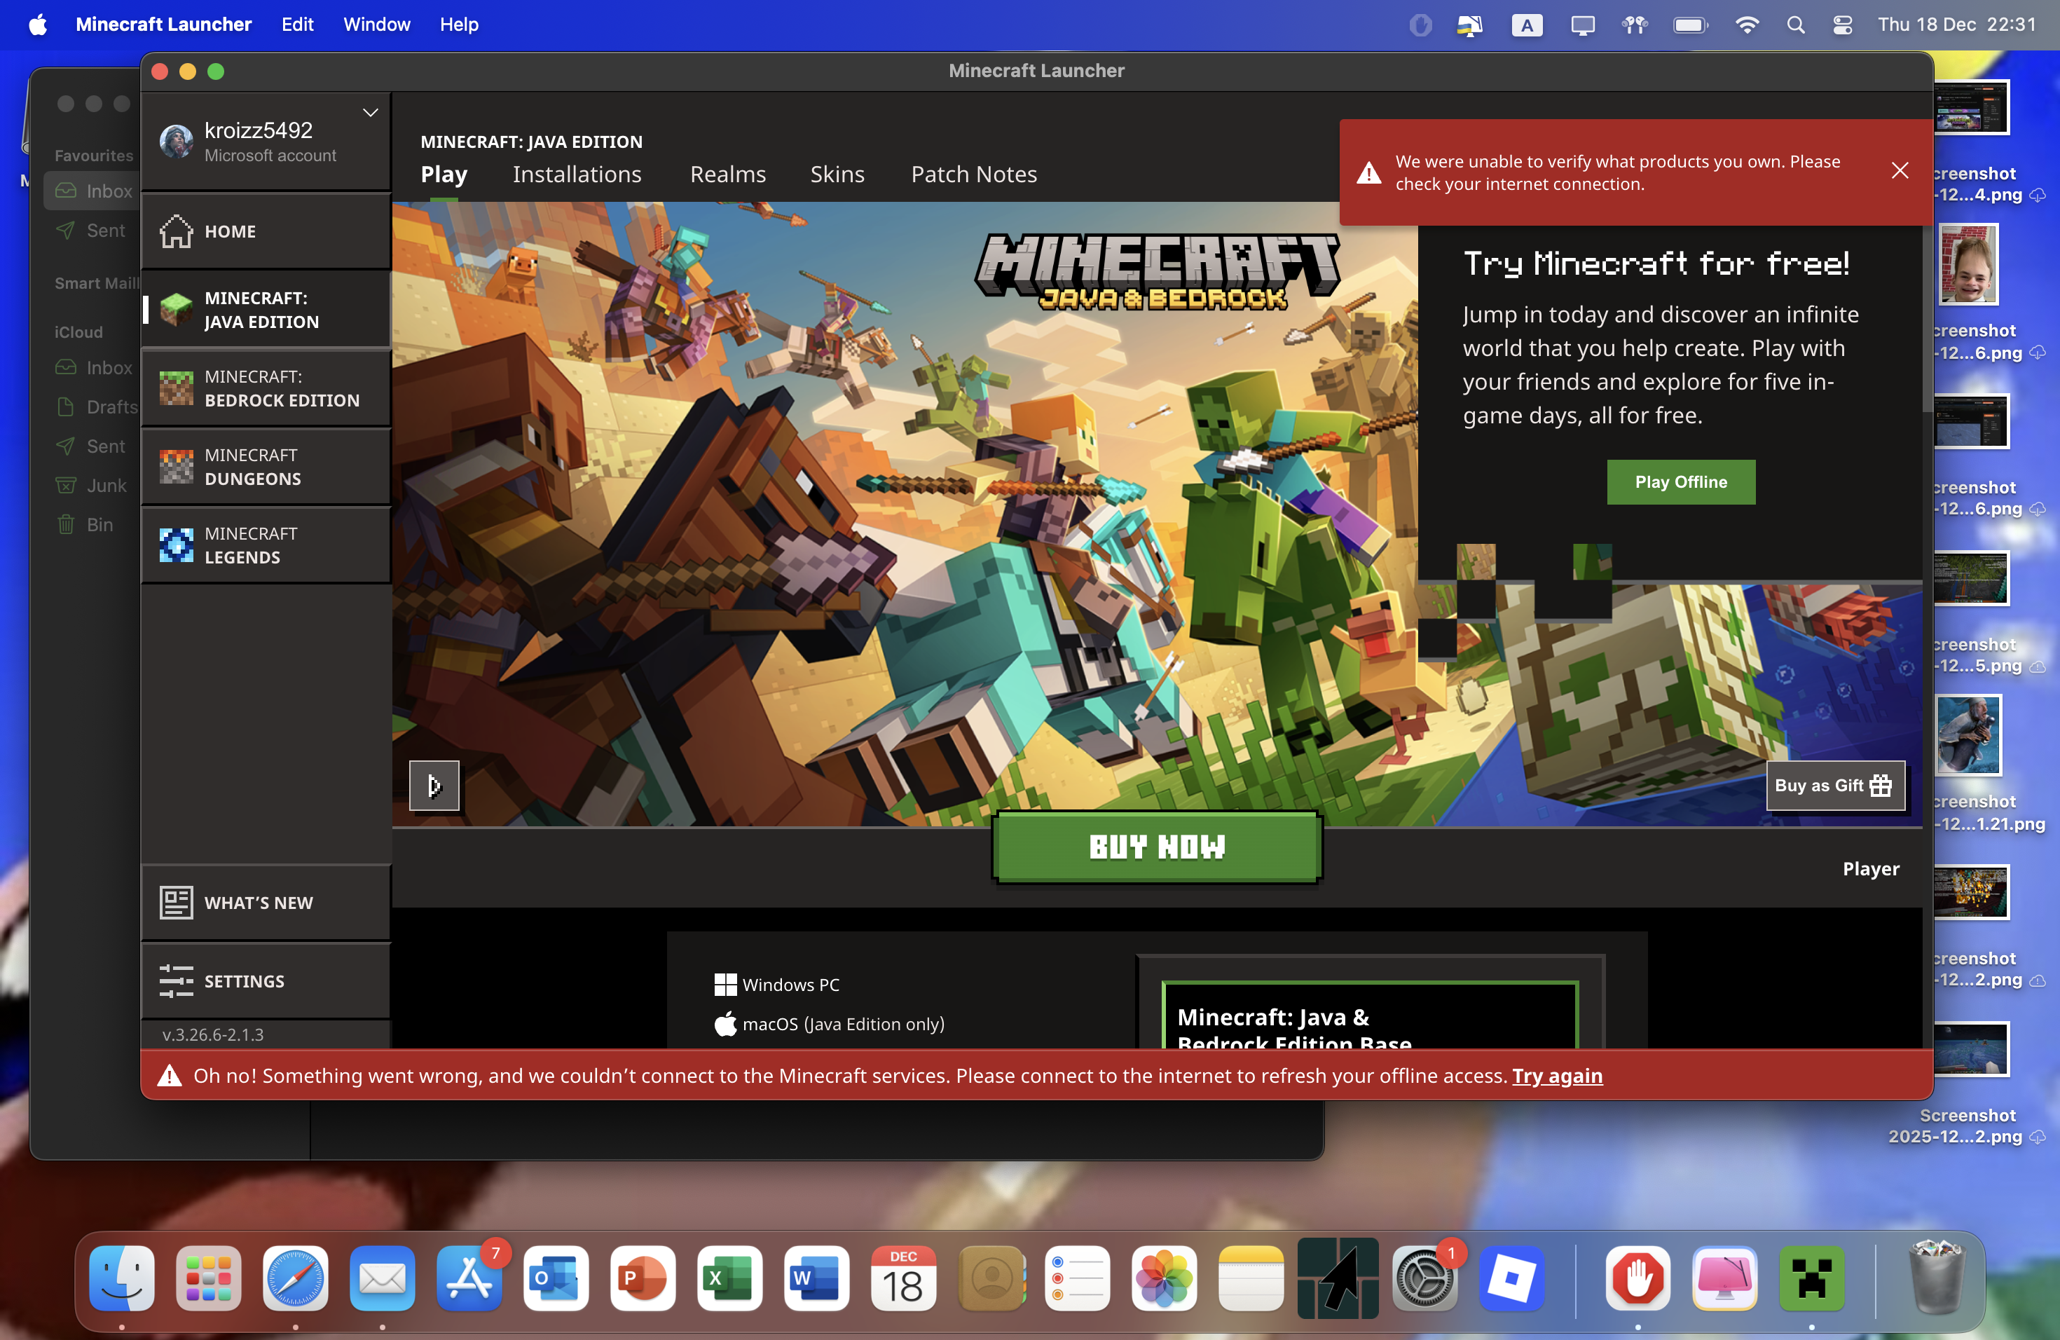The height and width of the screenshot is (1340, 2060).
Task: Open macOS Control Centre in menu bar
Action: pyautogui.click(x=1842, y=25)
